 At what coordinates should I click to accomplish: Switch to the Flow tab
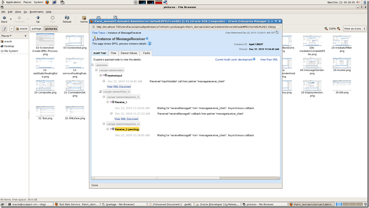113,53
